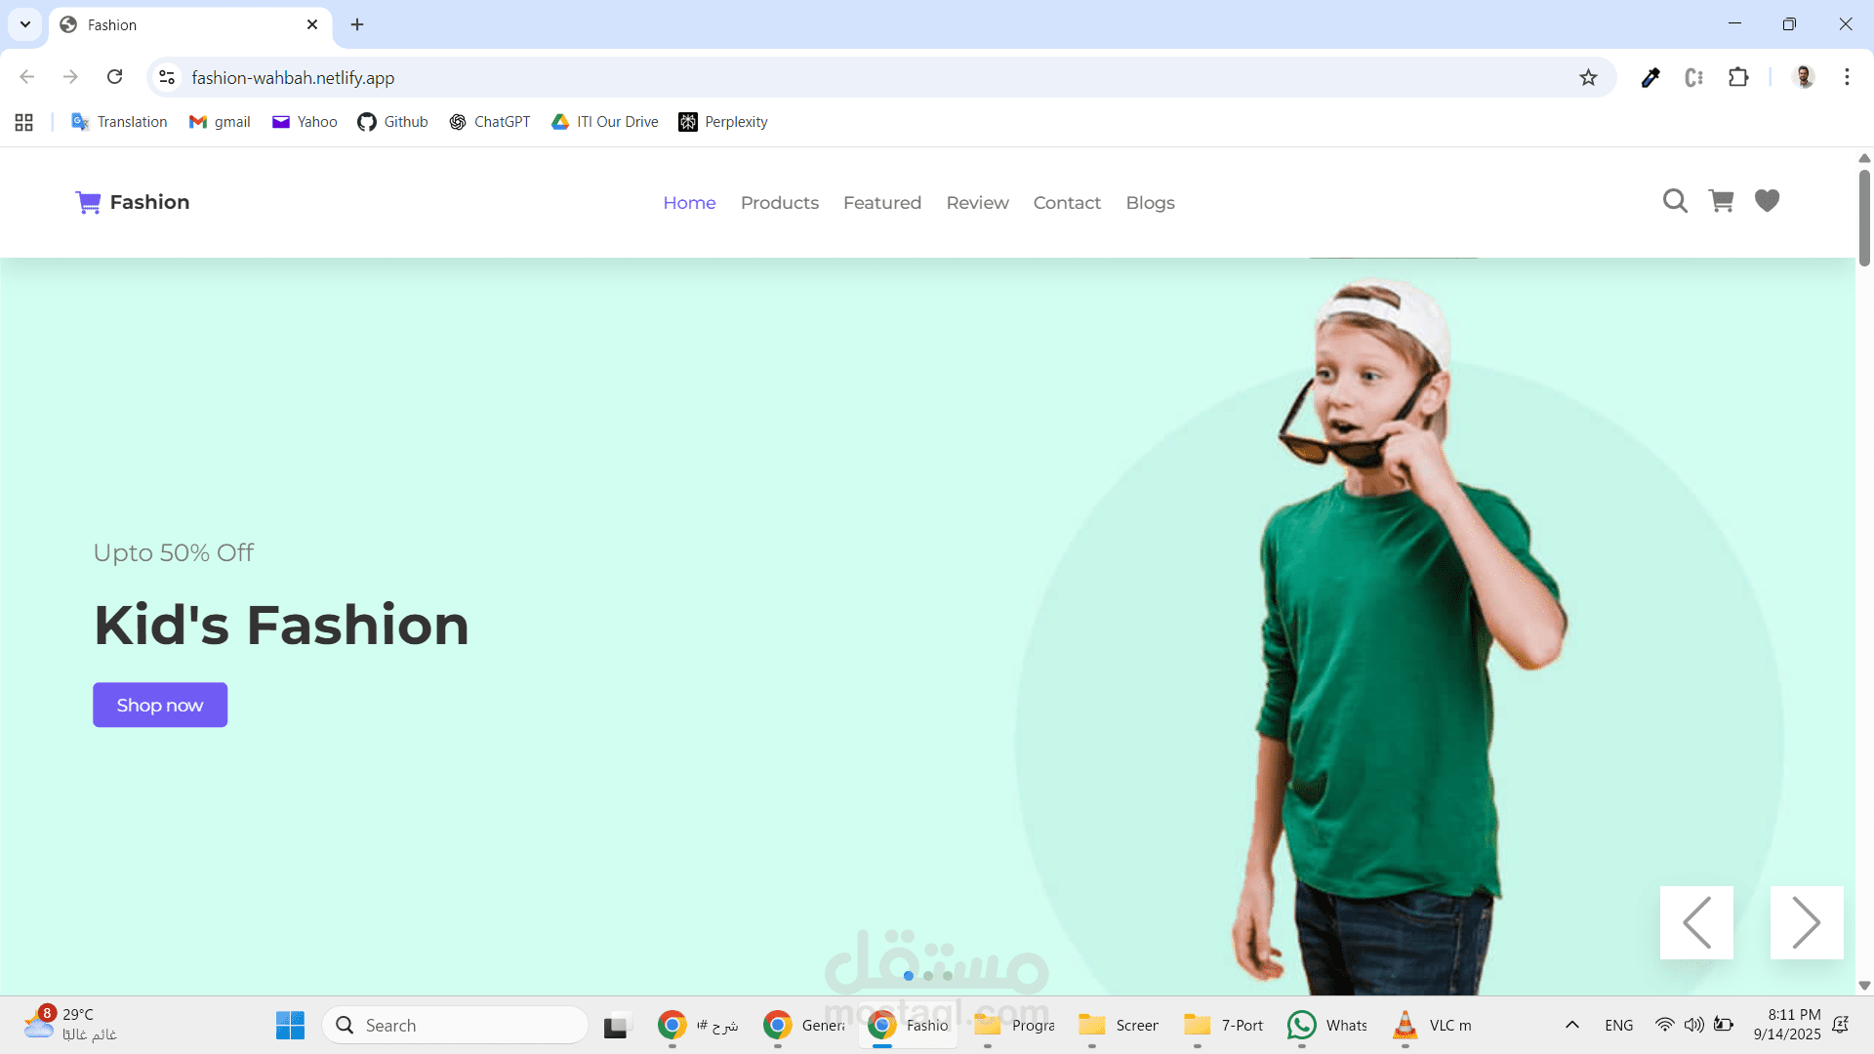This screenshot has width=1874, height=1054.
Task: Click the Kid's Fashion heading text
Action: 281,625
